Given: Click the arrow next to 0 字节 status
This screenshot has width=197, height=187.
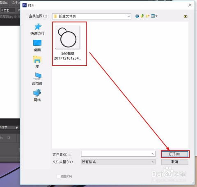Looking at the screenshot, I should [x=17, y=127].
